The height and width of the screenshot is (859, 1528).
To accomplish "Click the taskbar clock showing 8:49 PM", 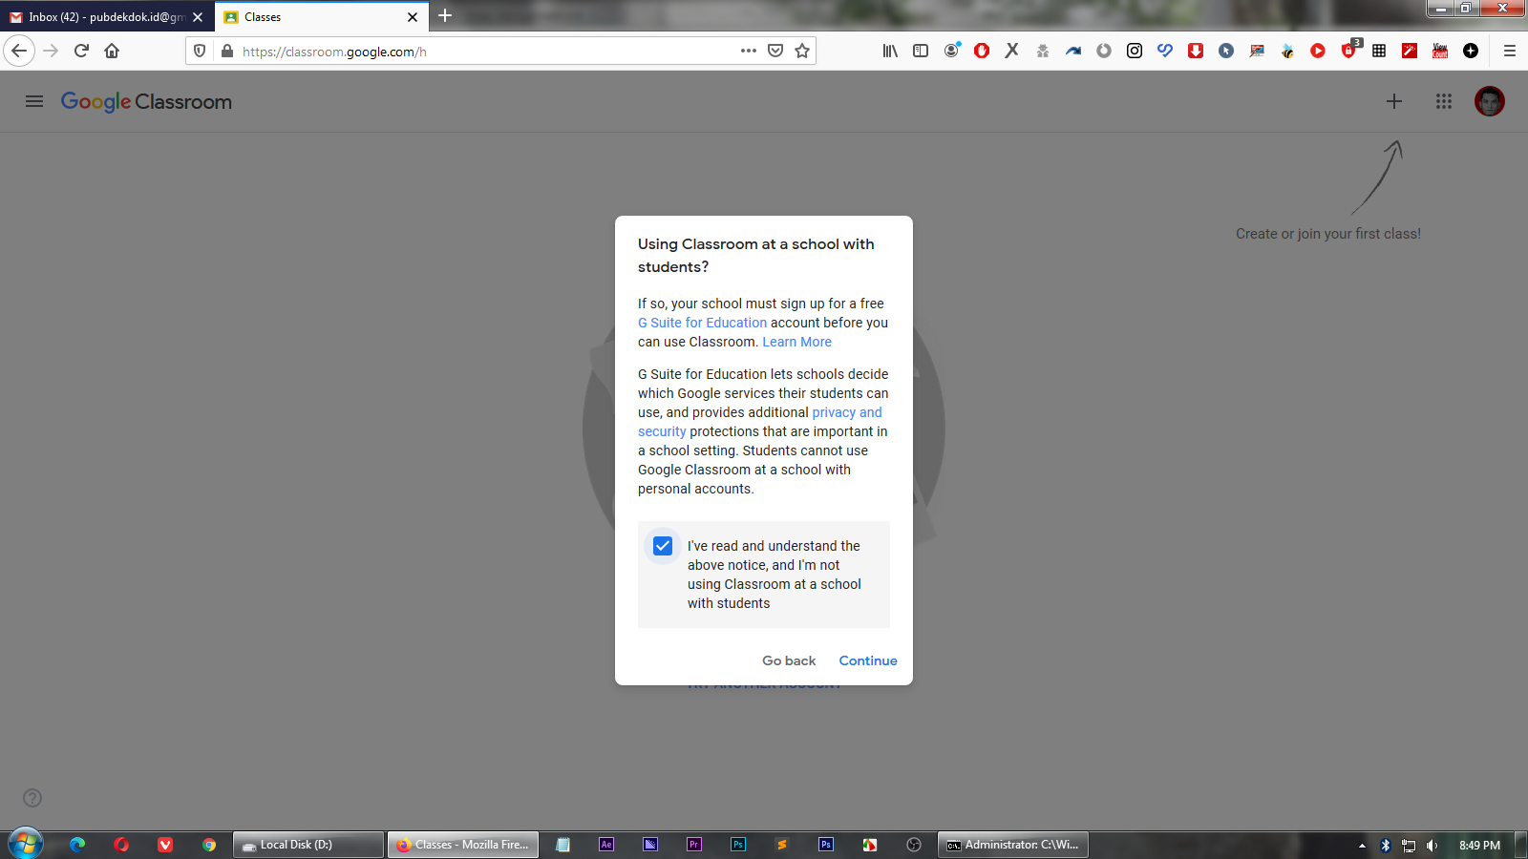I will pos(1479,846).
